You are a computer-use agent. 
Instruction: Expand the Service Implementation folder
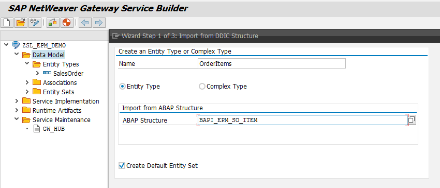tap(17, 101)
